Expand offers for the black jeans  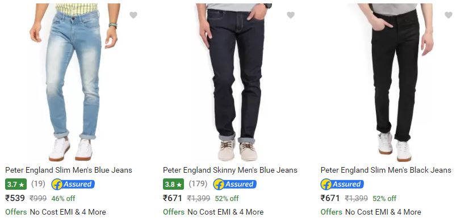[x=371, y=212]
